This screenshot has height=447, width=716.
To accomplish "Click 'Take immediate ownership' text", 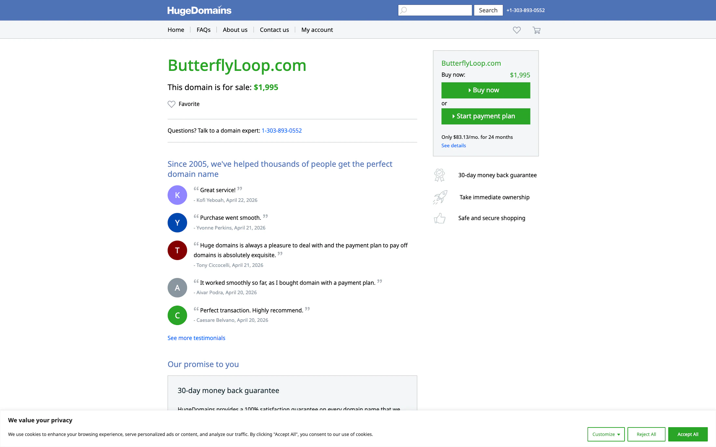I will (x=494, y=197).
